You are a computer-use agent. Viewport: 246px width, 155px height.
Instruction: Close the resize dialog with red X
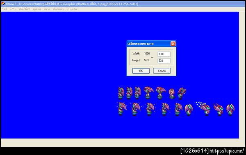click(x=173, y=44)
